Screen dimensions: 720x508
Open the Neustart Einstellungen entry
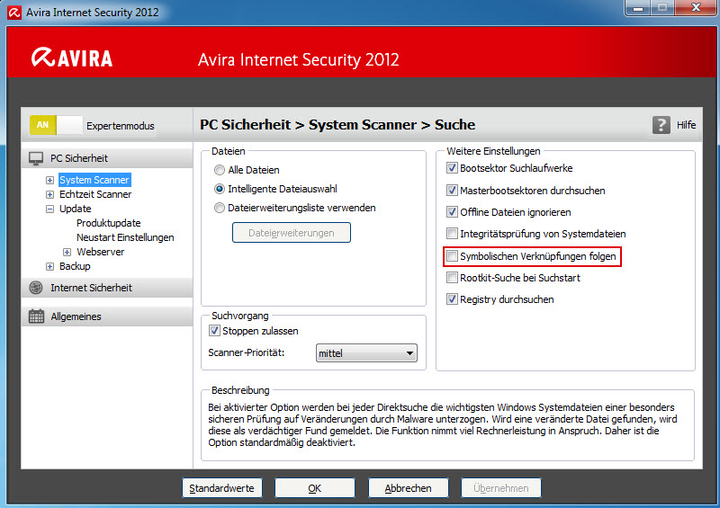click(125, 237)
